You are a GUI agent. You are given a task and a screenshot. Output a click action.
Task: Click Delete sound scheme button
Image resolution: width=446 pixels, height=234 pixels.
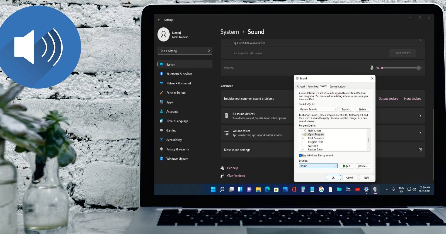pos(362,109)
